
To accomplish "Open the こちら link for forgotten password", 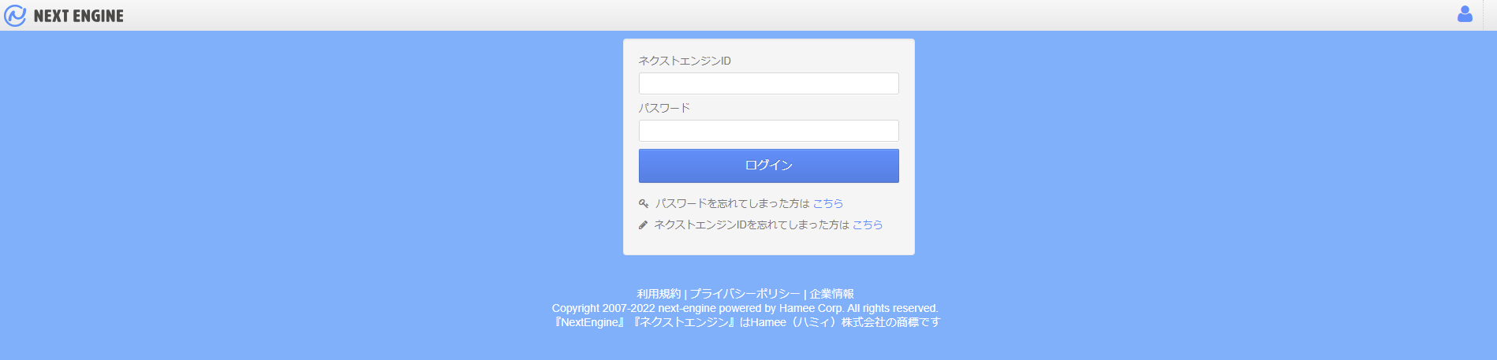I will (x=828, y=203).
